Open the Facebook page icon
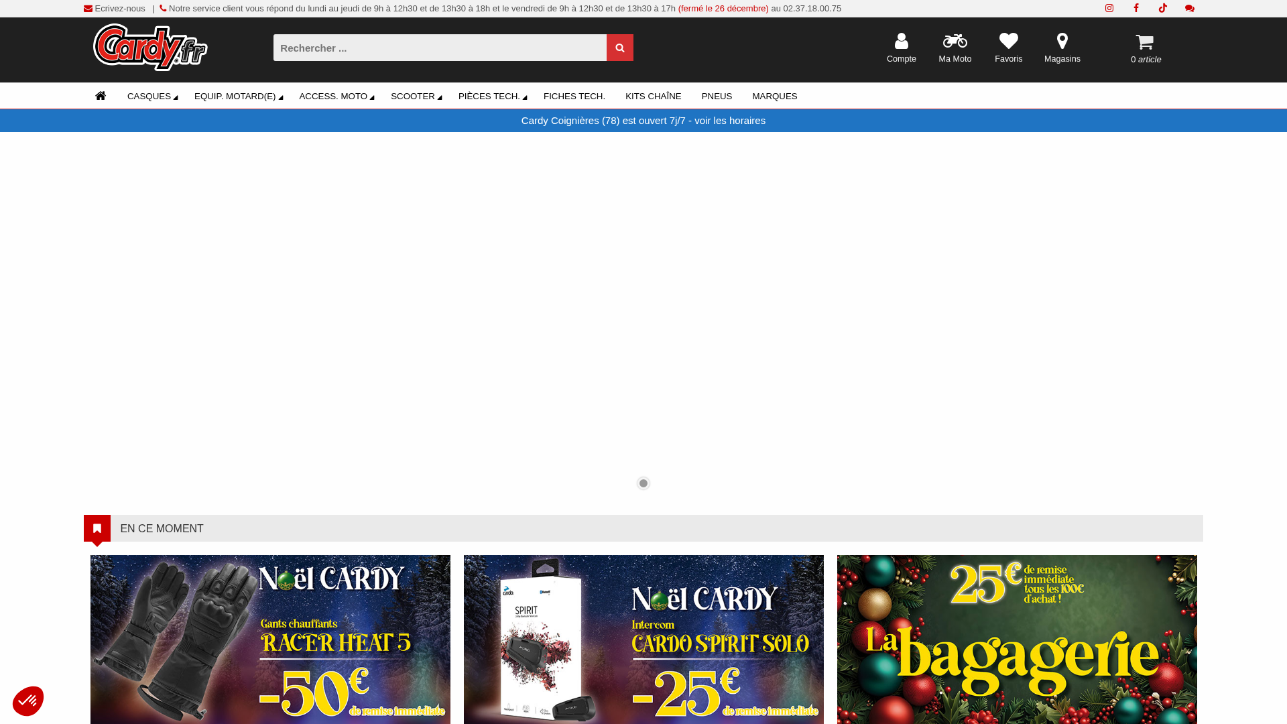The height and width of the screenshot is (724, 1287). (x=1136, y=8)
